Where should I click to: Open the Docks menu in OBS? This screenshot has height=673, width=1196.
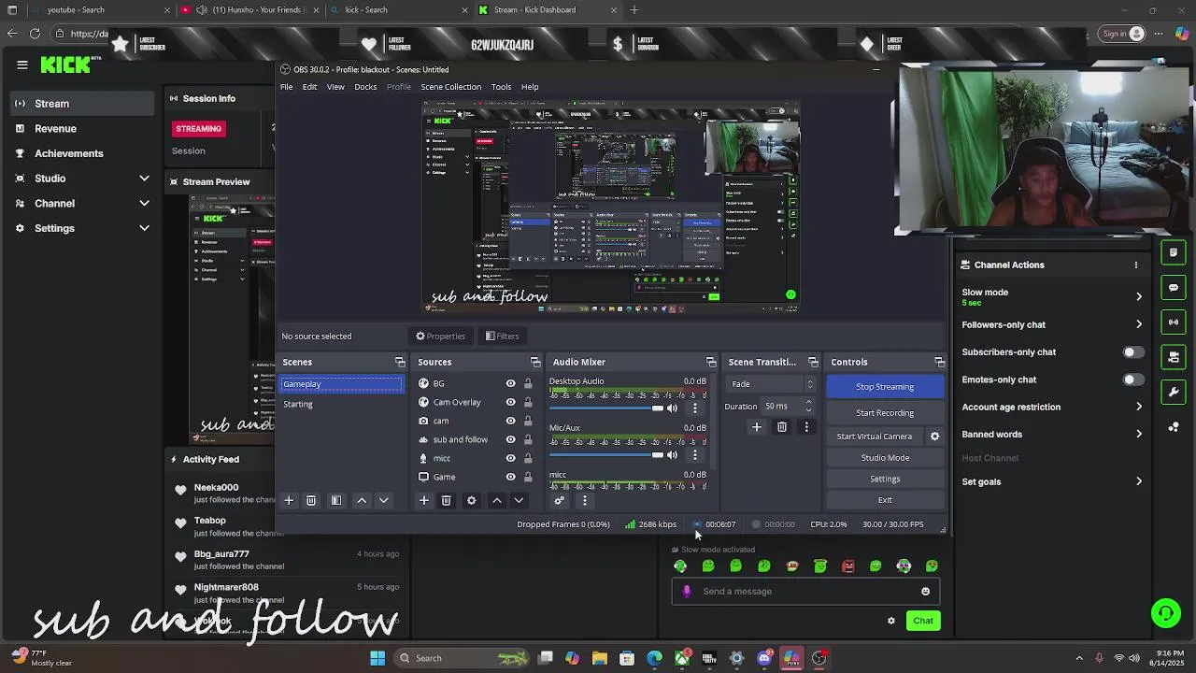coord(365,87)
